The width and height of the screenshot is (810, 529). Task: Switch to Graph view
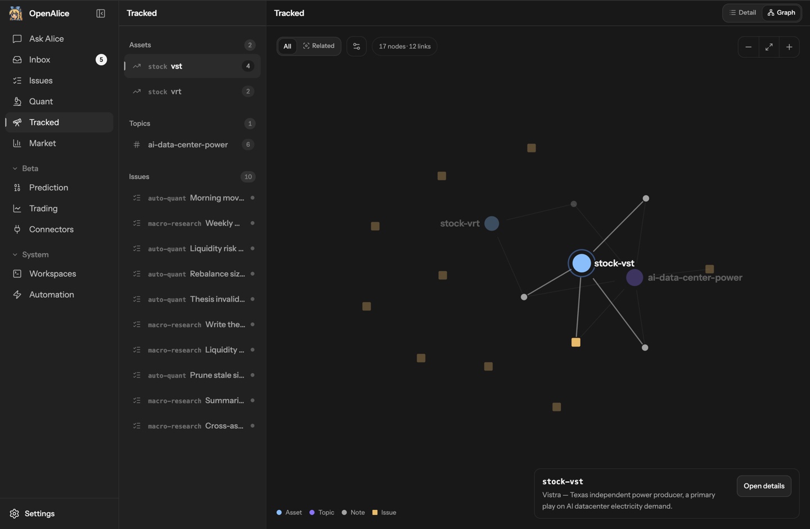click(x=781, y=12)
